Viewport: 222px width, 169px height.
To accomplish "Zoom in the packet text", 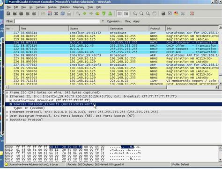I will [135, 14].
